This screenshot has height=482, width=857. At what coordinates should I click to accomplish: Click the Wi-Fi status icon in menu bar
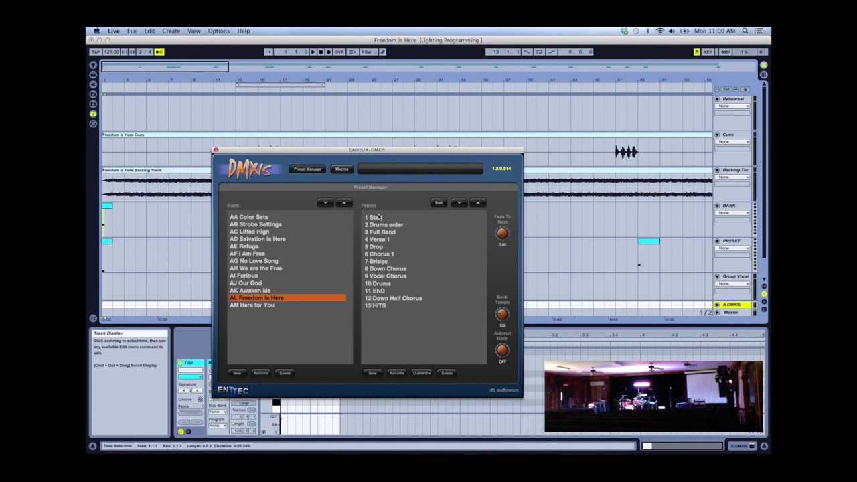click(660, 31)
